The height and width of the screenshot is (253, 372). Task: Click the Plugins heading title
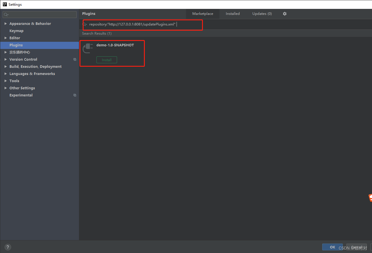[x=89, y=14]
